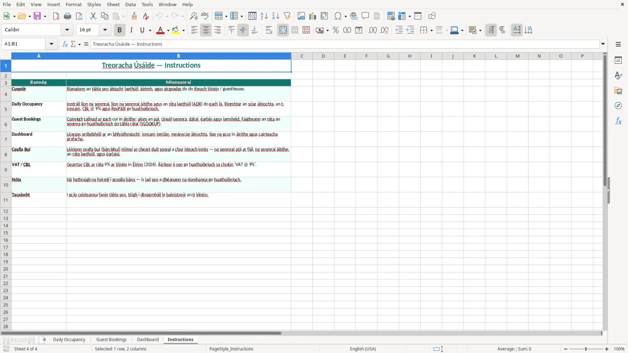Viewport: 628px width, 353px height.
Task: Run Spelling check icon
Action: pyautogui.click(x=205, y=16)
